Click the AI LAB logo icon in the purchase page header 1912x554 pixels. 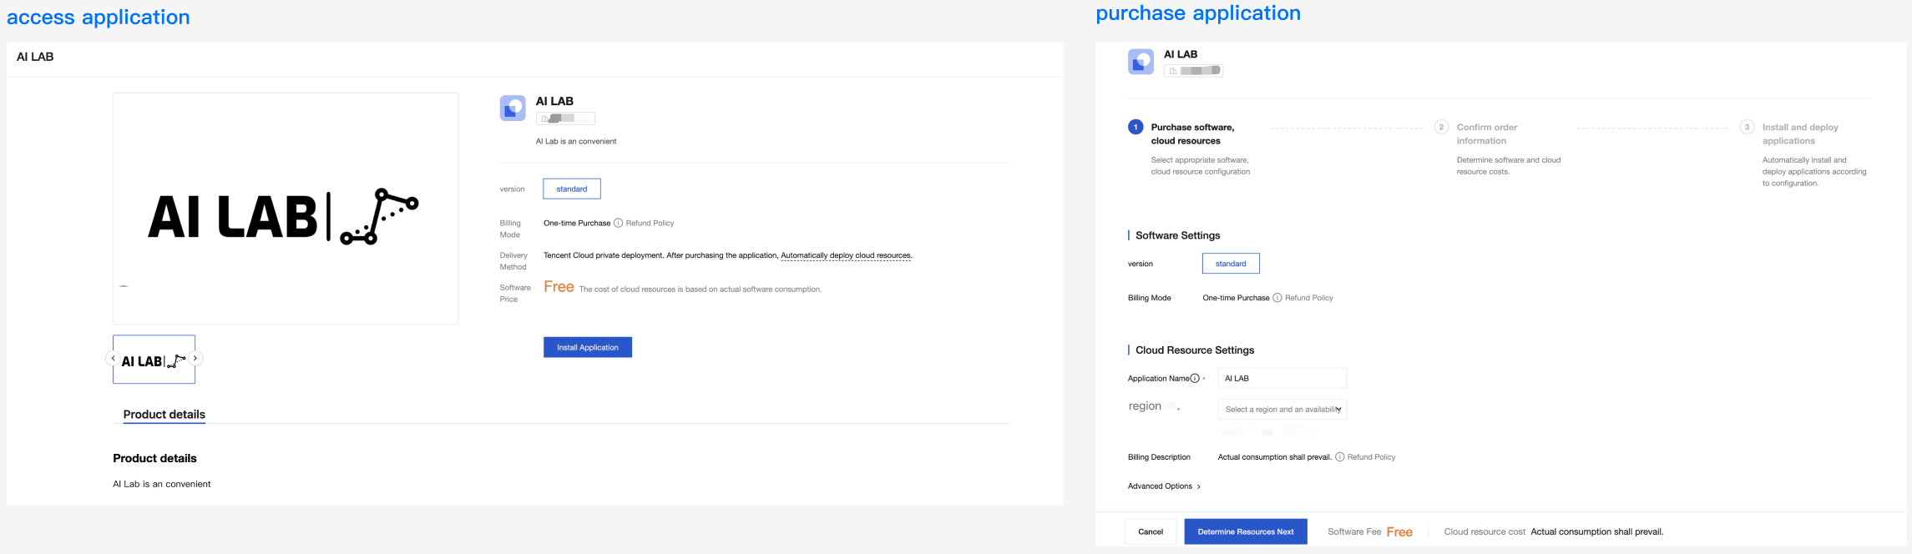click(x=1141, y=61)
